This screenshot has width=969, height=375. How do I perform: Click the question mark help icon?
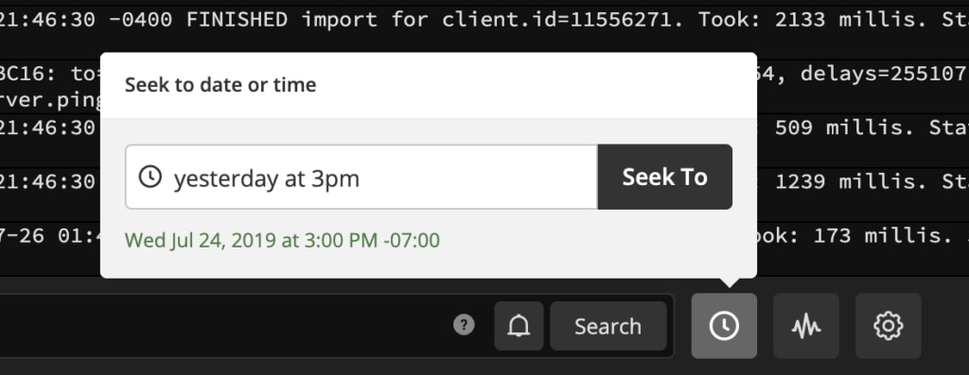click(464, 325)
